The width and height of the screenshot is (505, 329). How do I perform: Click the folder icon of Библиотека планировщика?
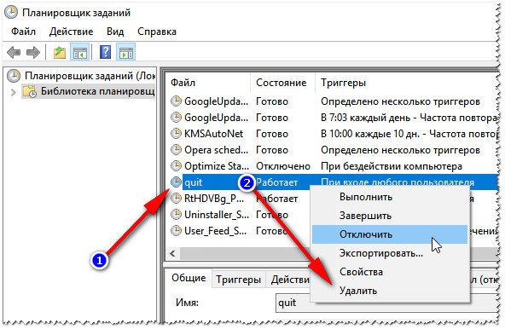point(30,91)
